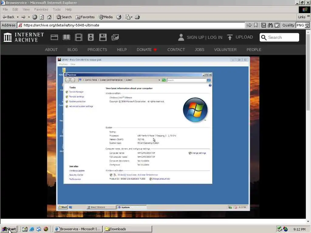
Task: Click the binoculars find icon
Action: pos(270,25)
